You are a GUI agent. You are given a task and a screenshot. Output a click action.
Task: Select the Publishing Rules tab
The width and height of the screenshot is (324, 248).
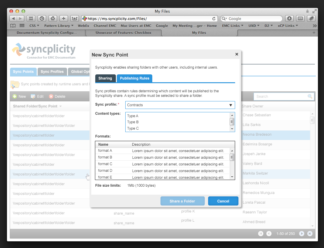[x=134, y=78]
